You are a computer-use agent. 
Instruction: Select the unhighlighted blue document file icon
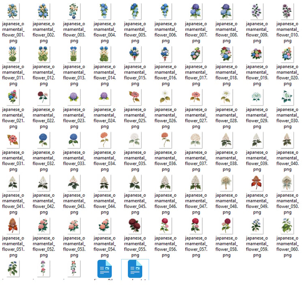click(105, 269)
